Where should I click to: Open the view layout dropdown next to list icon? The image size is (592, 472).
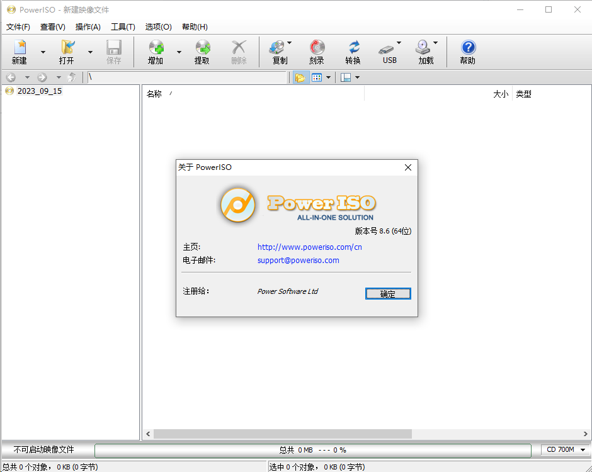(x=329, y=77)
